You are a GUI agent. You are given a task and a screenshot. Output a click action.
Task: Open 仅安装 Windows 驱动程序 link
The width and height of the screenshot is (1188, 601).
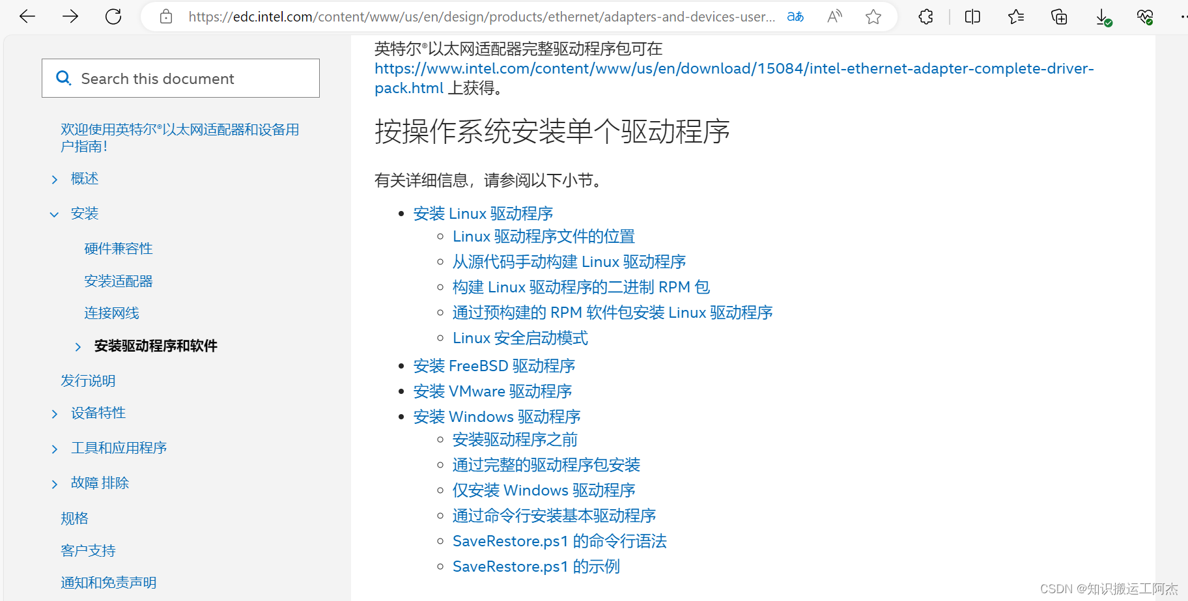pos(544,490)
